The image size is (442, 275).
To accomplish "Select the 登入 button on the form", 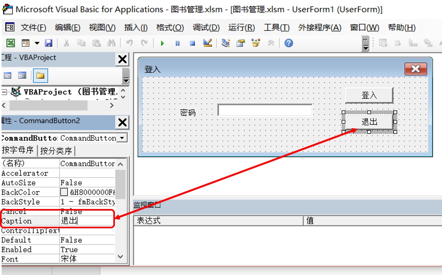I will click(369, 95).
